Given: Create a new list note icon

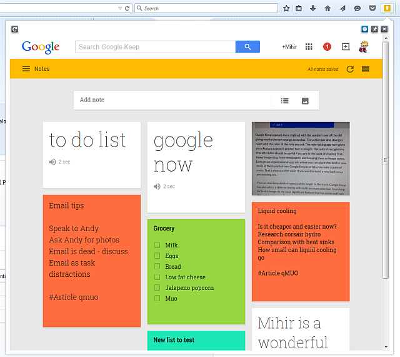Looking at the screenshot, I should tap(285, 101).
